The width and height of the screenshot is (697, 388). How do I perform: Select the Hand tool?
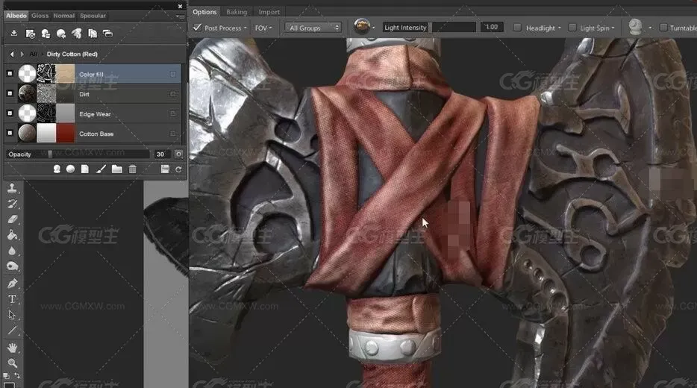pos(12,347)
